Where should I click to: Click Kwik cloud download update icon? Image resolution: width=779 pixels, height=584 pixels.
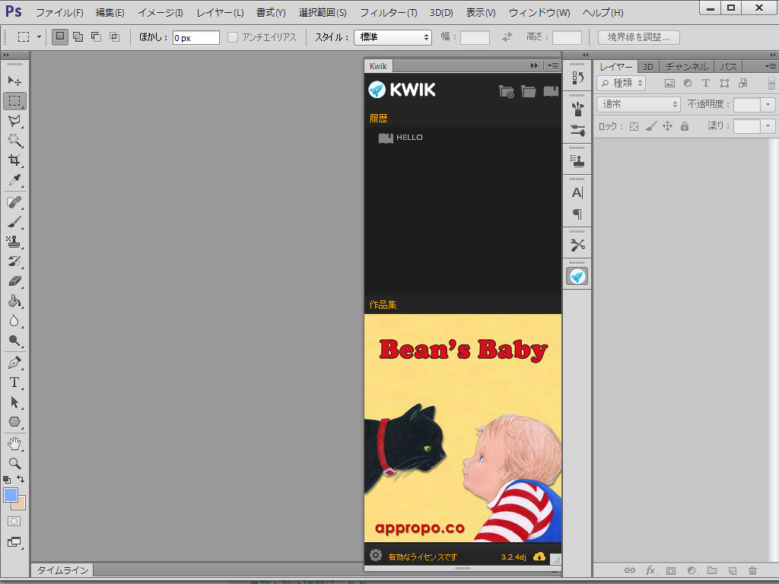(539, 557)
